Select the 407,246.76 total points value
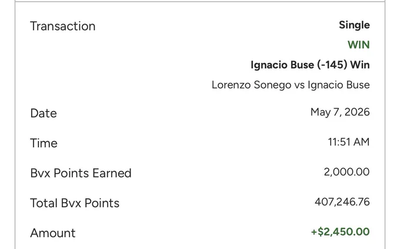Screen dimensions: 400x249 click(342, 202)
